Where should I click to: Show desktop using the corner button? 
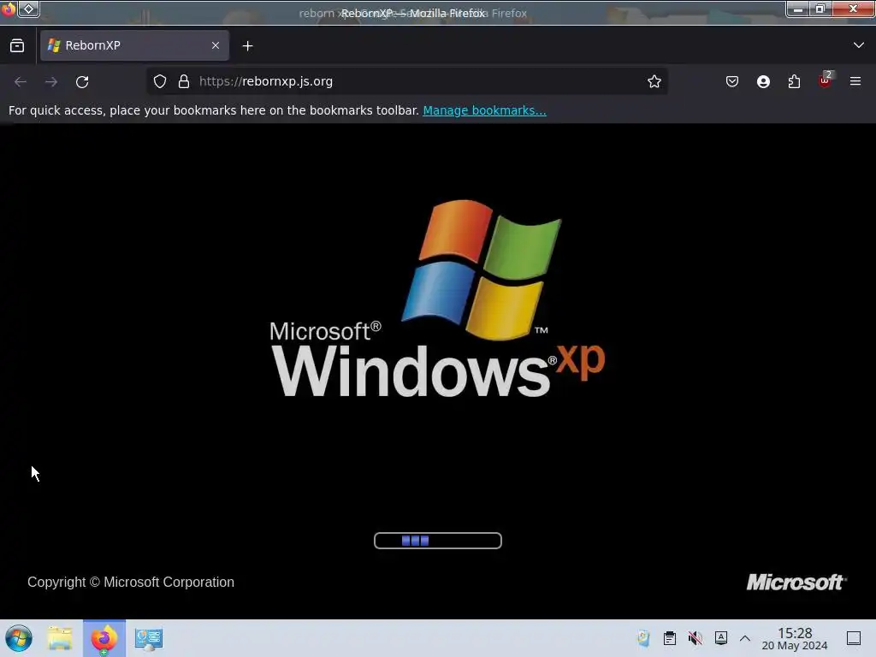(854, 638)
